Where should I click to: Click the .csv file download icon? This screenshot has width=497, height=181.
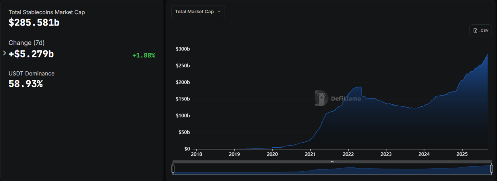pyautogui.click(x=476, y=30)
